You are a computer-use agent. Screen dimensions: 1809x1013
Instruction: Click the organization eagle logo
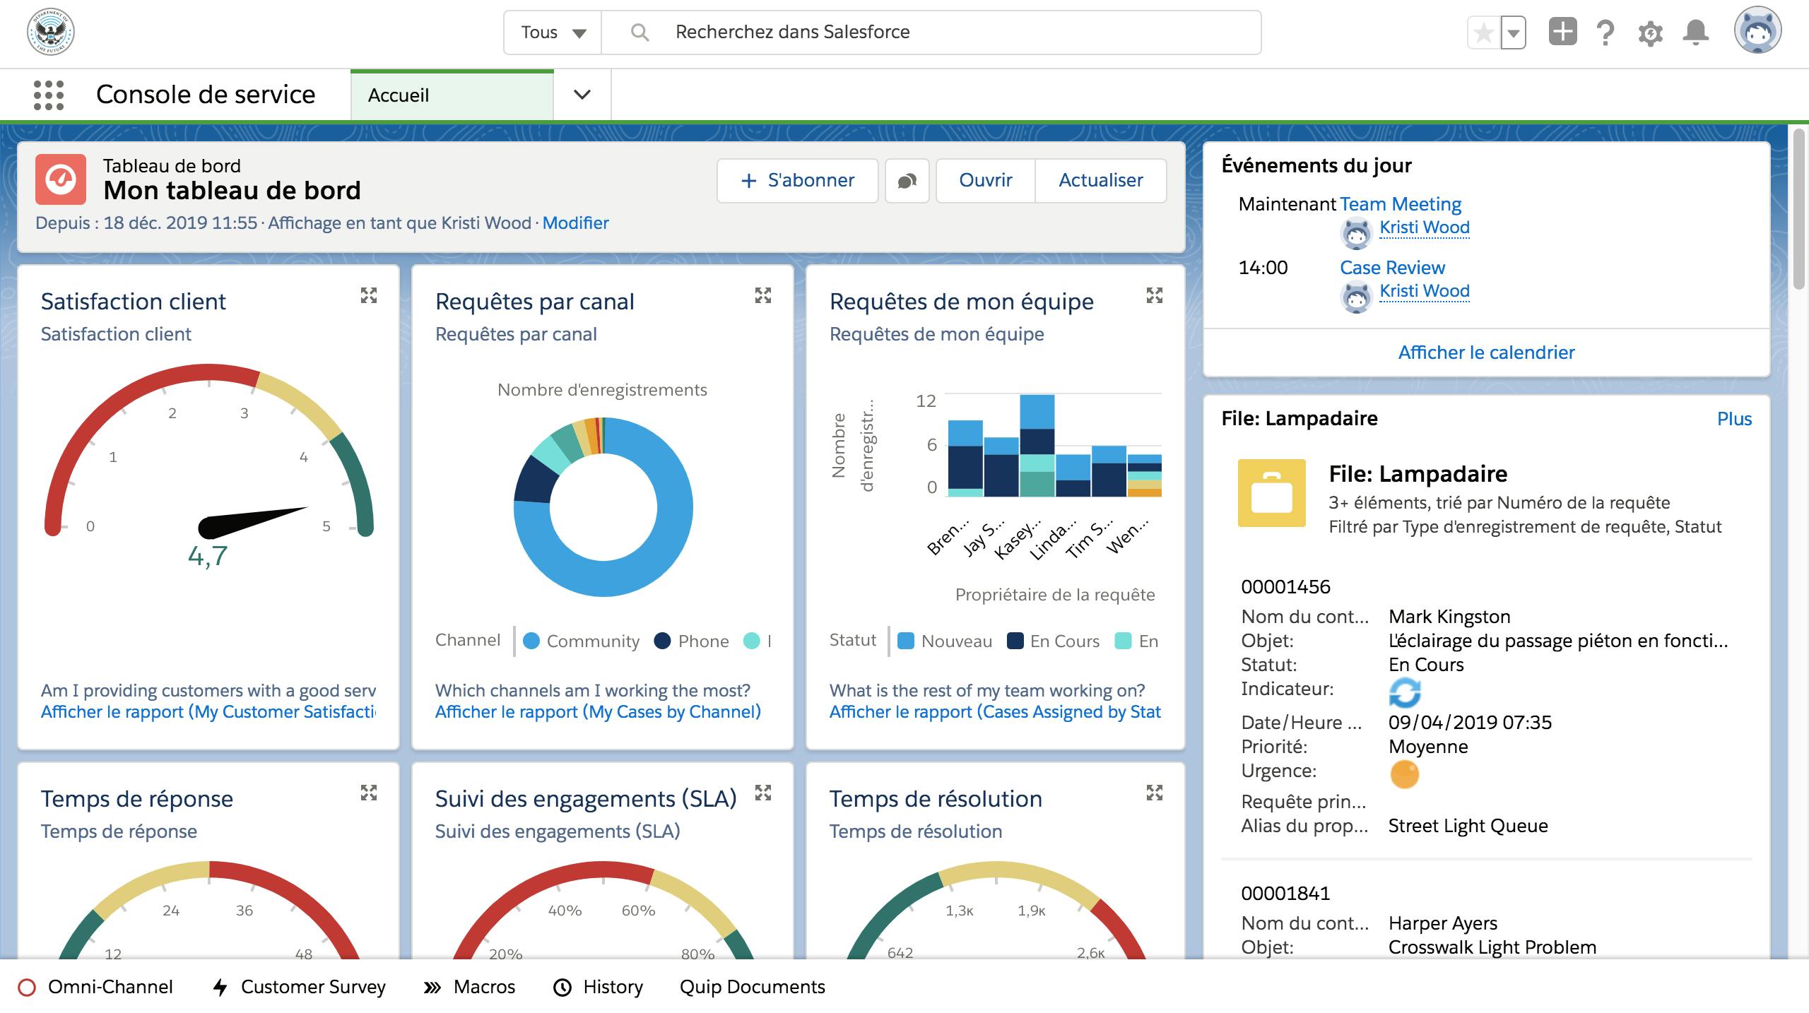coord(51,32)
